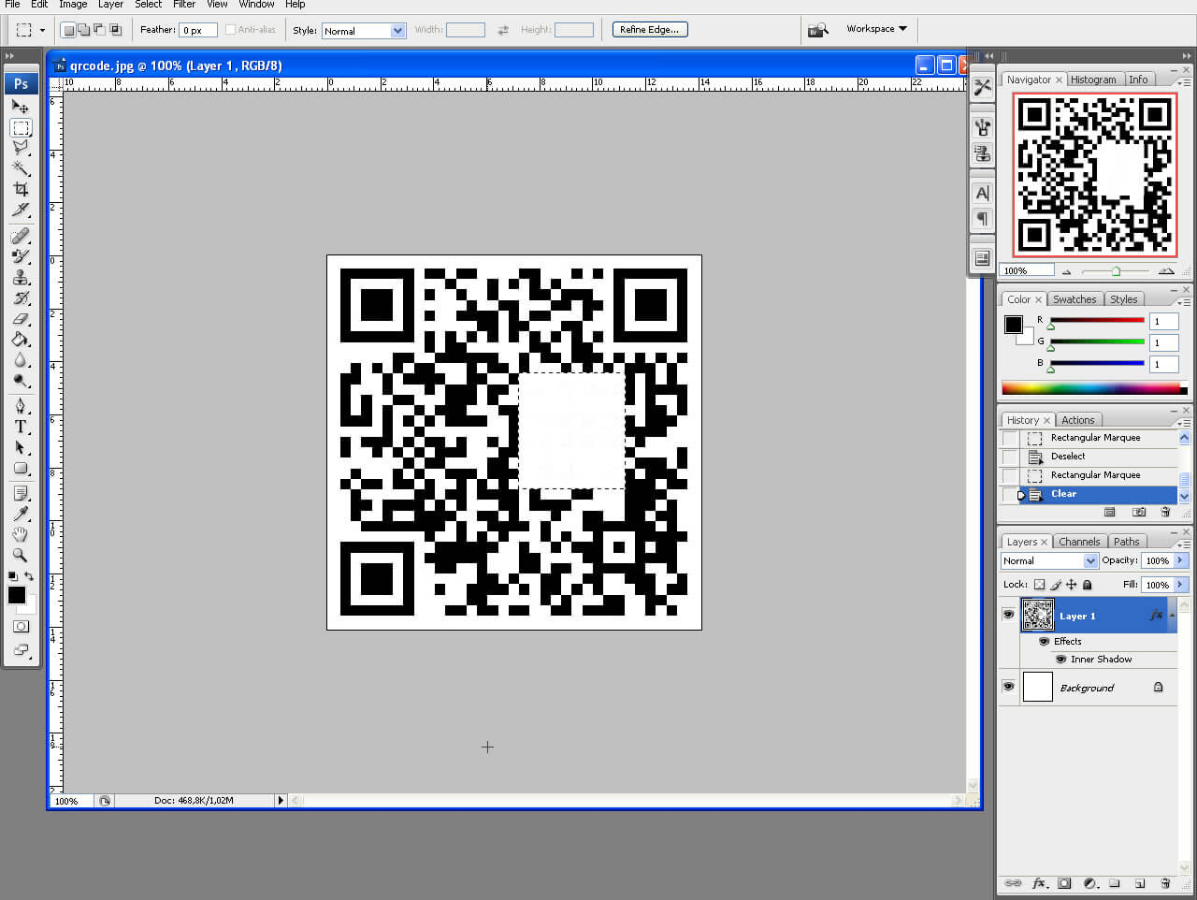Open status bar document info arrow
Screen dimensions: 1197x900
click(x=280, y=801)
